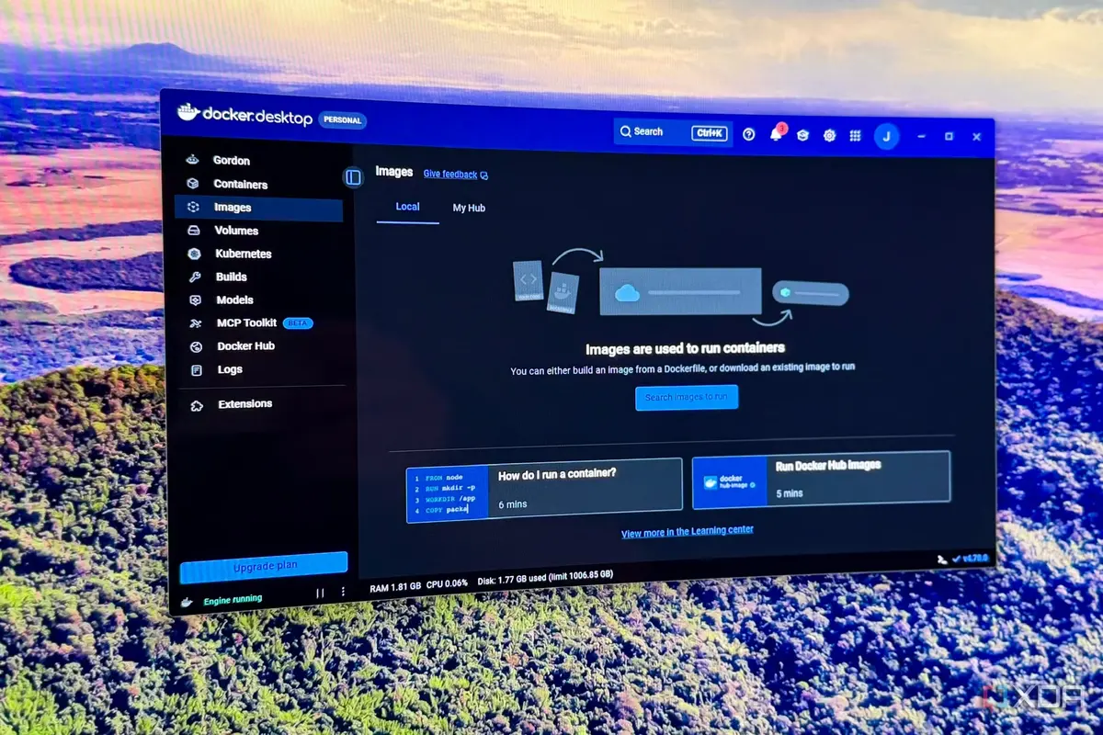This screenshot has width=1103, height=735.
Task: Switch to the My Hub tab
Action: (x=469, y=209)
